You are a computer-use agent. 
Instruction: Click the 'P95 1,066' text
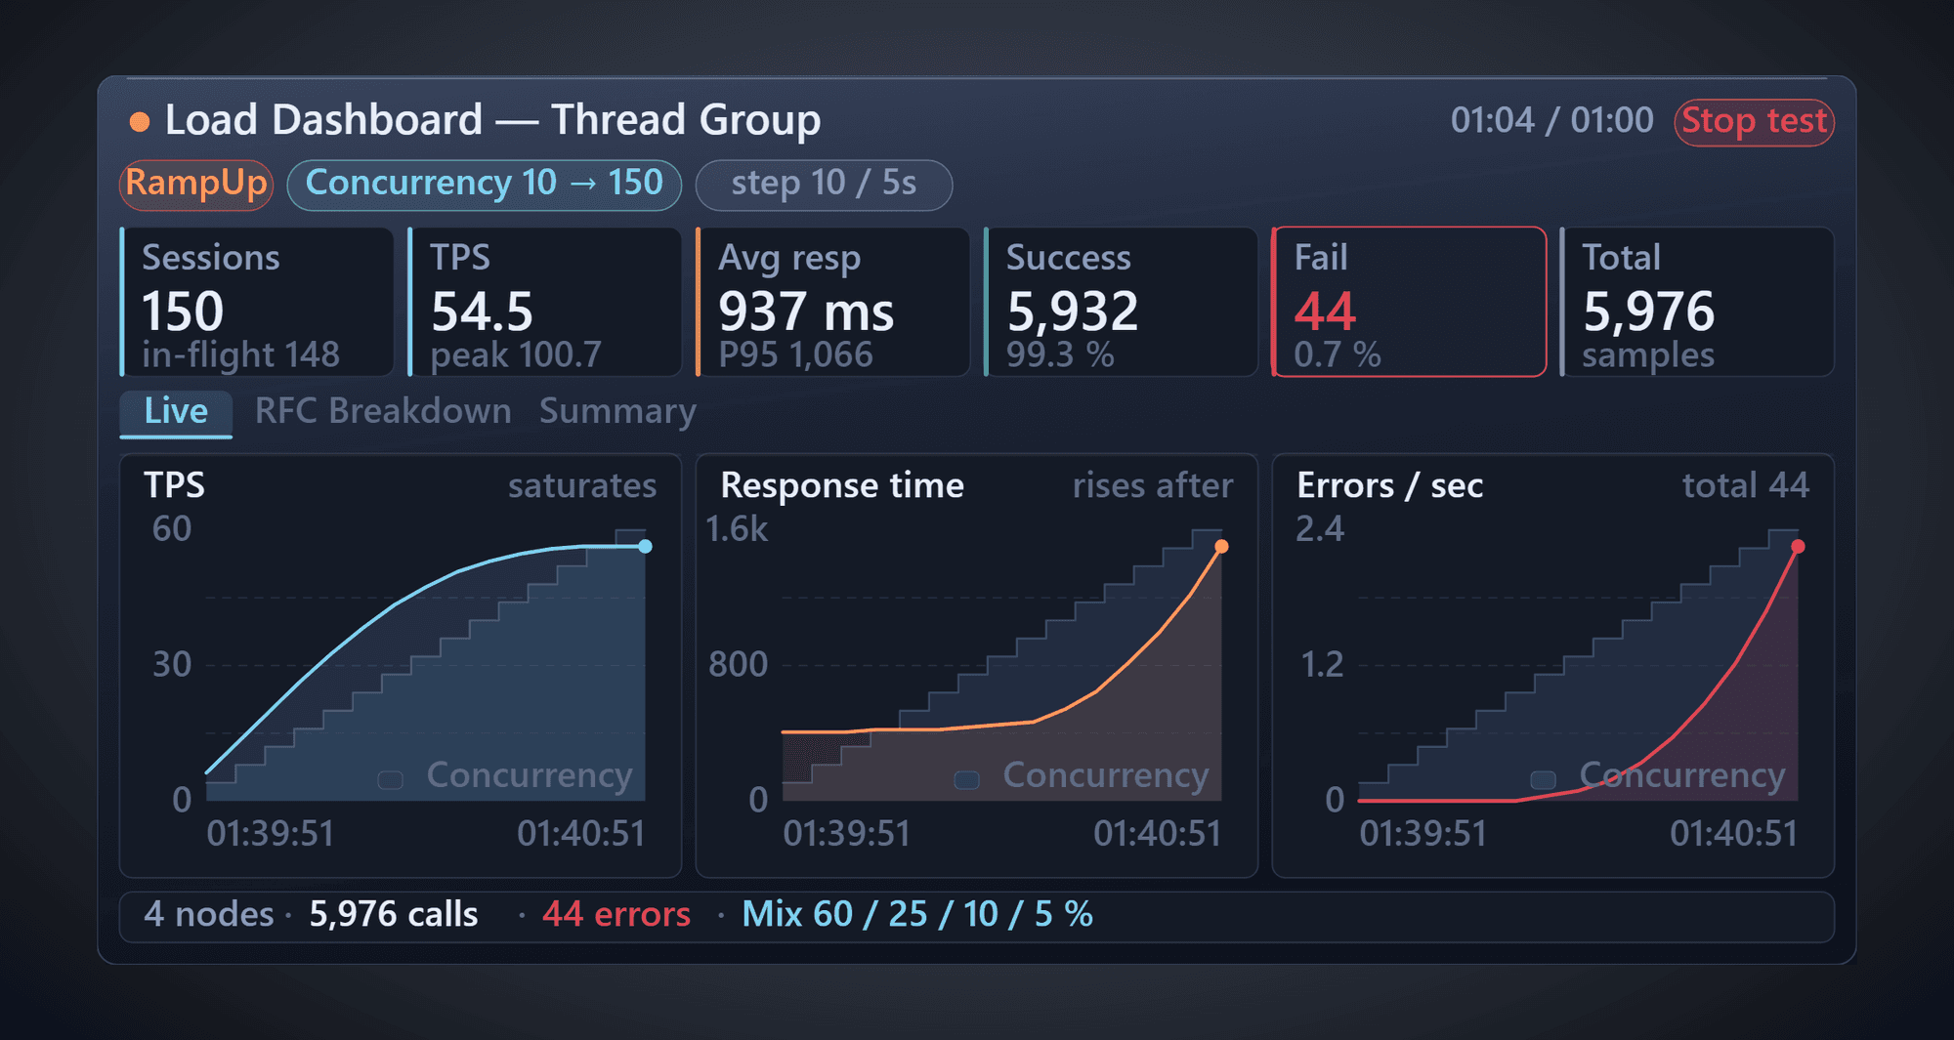pyautogui.click(x=795, y=355)
